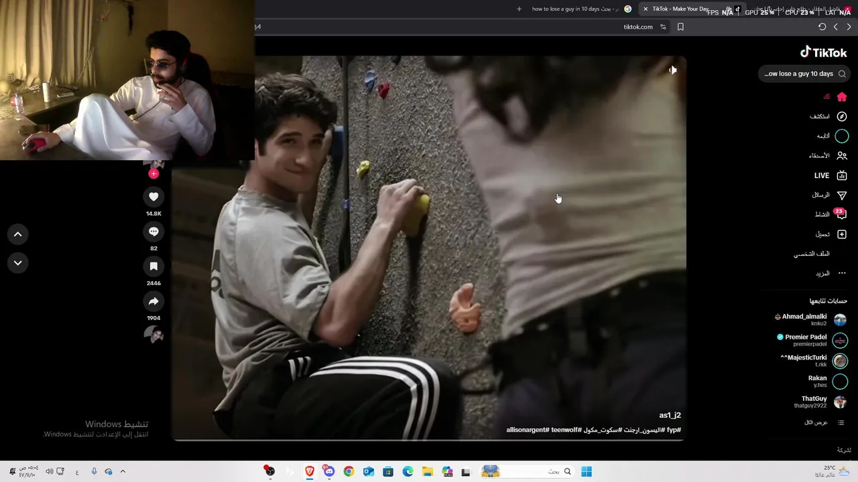Open Activity inbox with 23 badge
The image size is (858, 482).
(x=841, y=214)
